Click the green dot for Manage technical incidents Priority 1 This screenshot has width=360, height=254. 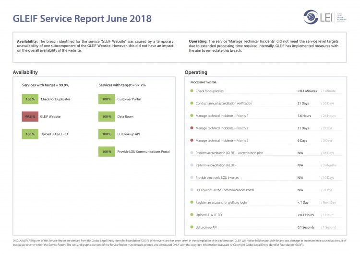pos(192,115)
